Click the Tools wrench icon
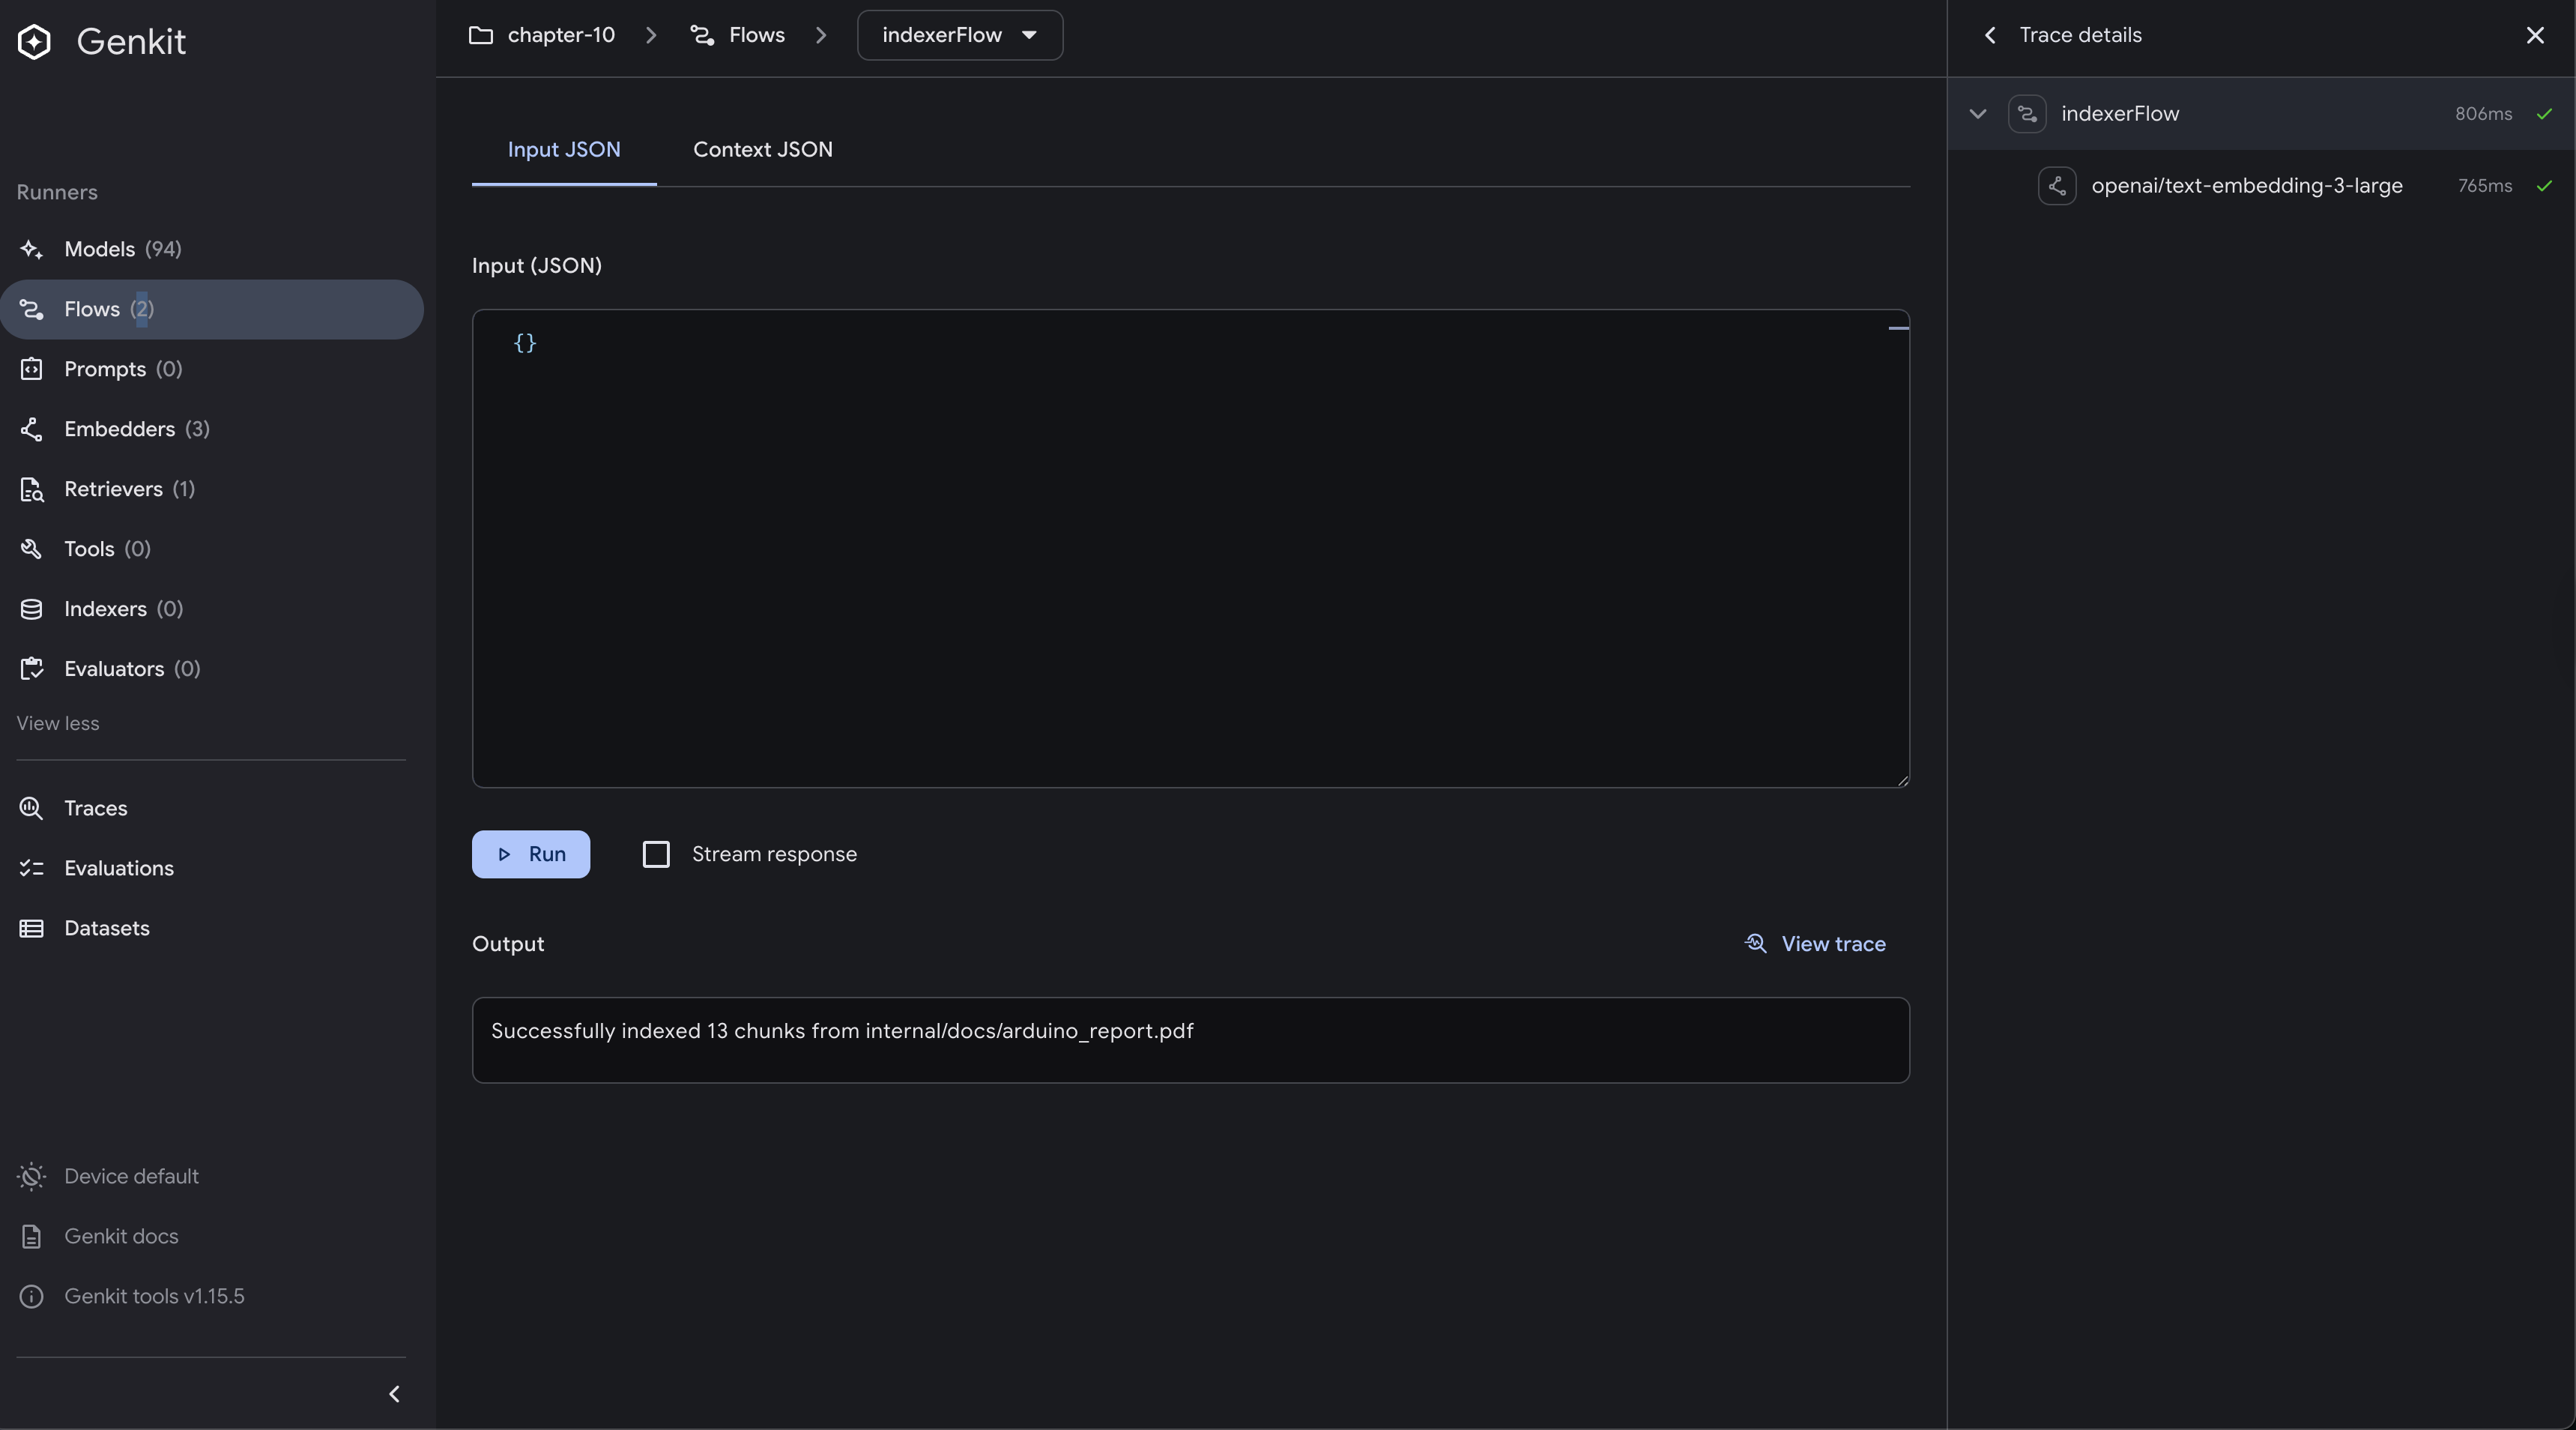Screen dimensions: 2576x1430 31,549
